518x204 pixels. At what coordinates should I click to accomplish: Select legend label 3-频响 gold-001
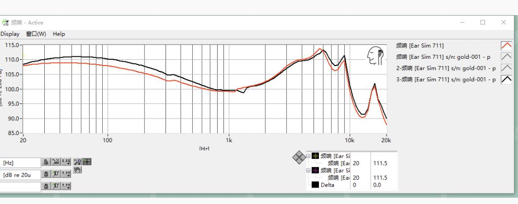point(446,79)
